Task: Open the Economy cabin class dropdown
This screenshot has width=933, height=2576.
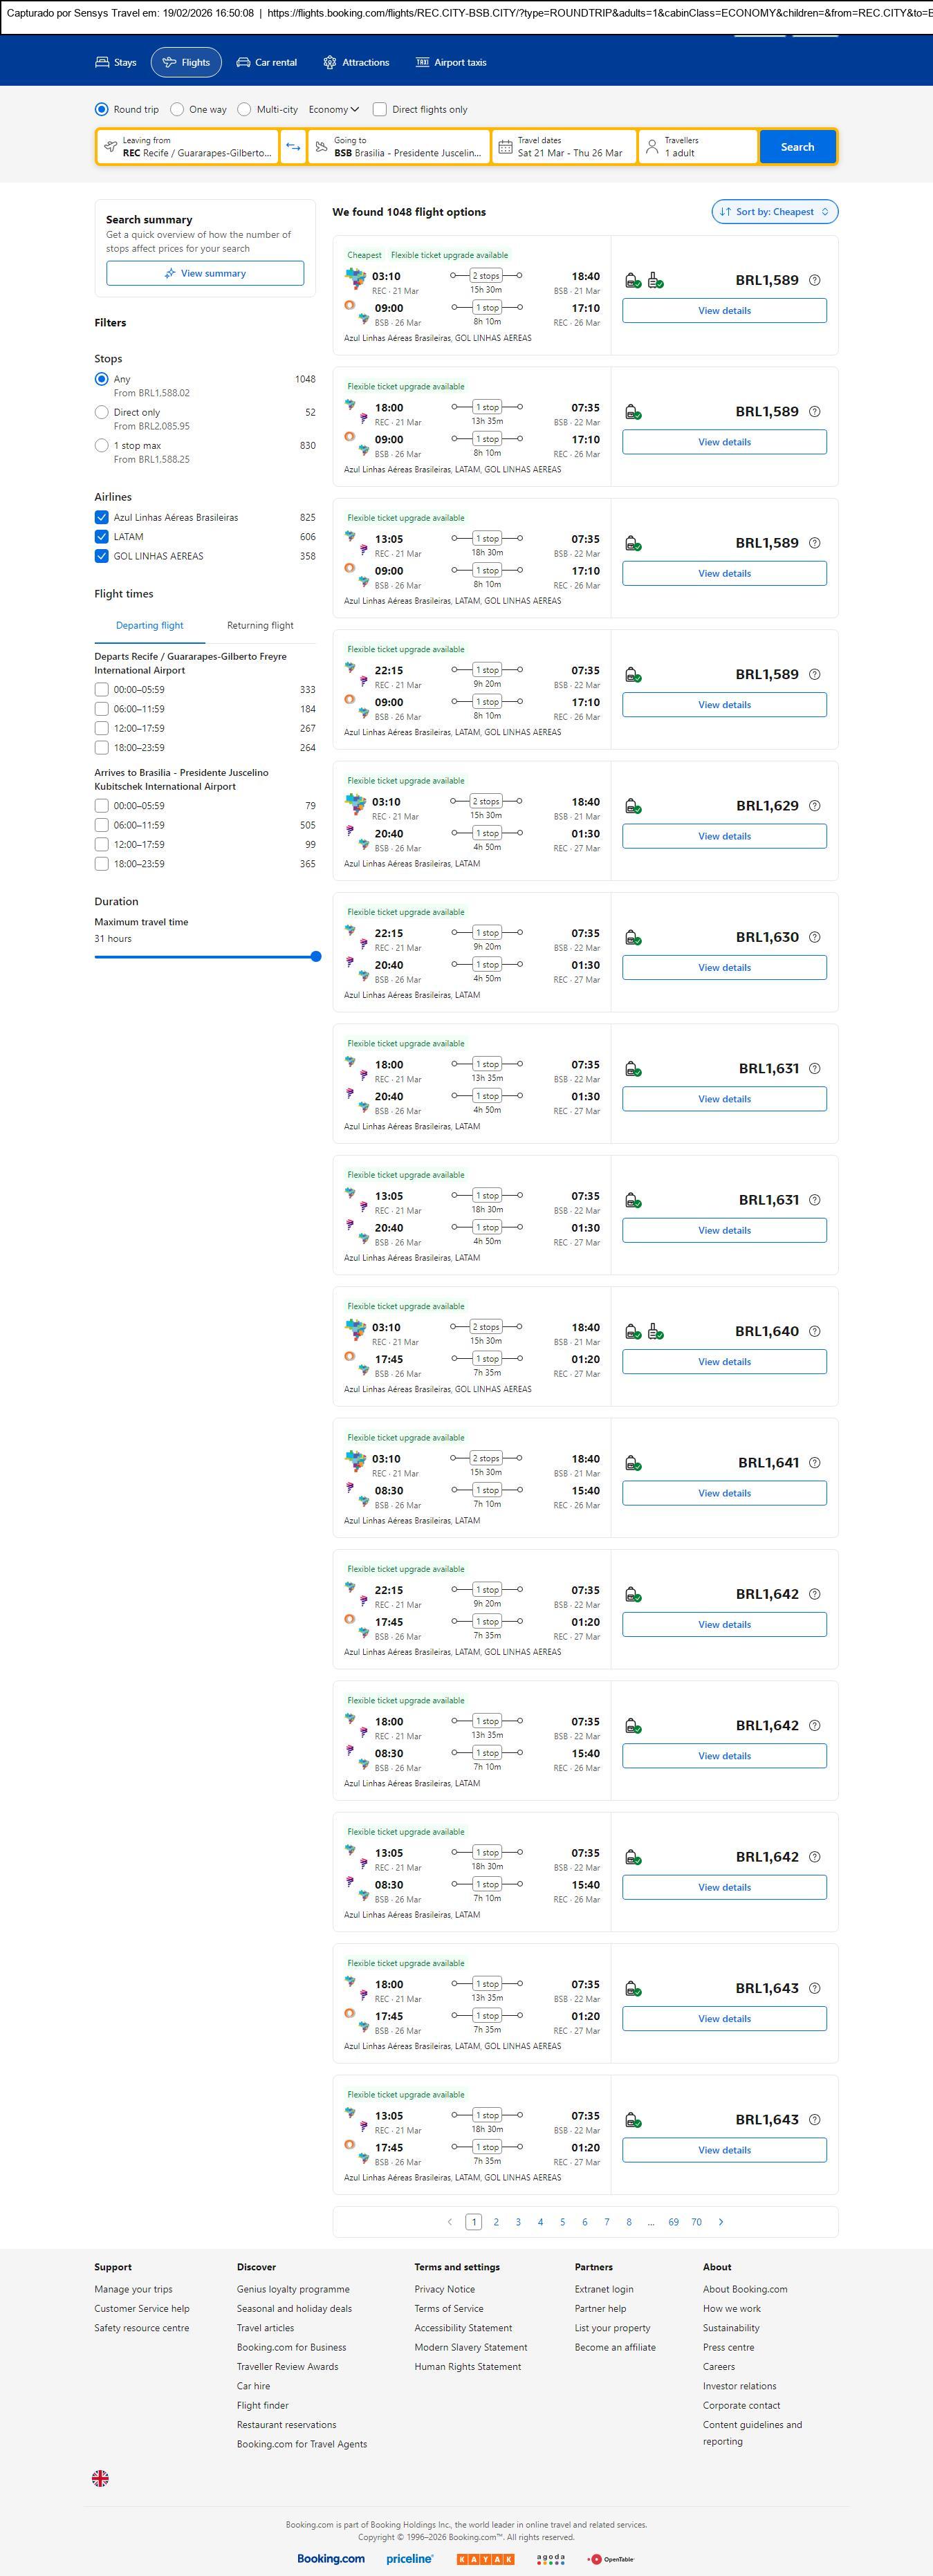Action: [x=333, y=110]
